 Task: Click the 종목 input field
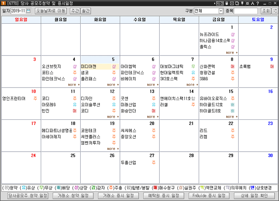coord(246,10)
